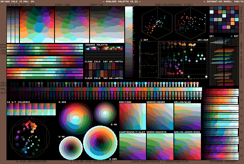Click 'CLOSE COLS: 10% BRI-MATCH' label

(x=104, y=61)
